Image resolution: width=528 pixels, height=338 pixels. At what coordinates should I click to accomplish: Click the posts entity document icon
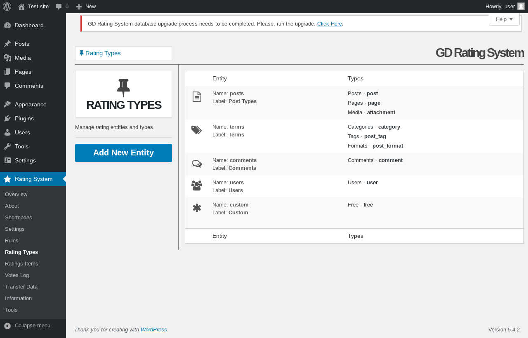197,97
